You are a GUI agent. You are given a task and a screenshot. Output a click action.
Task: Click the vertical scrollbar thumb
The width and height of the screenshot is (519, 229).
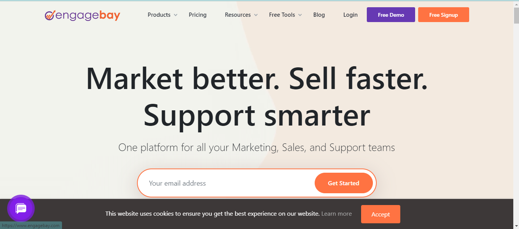click(516, 15)
